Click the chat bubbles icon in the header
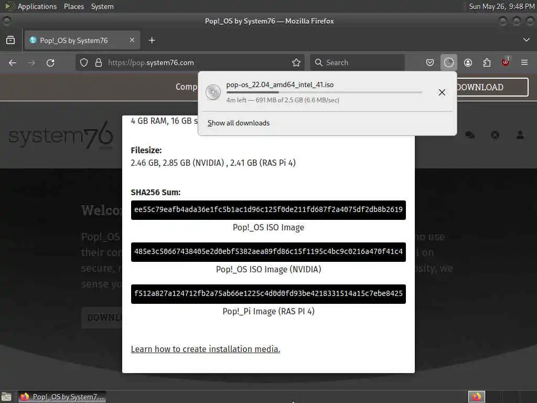Image resolution: width=537 pixels, height=403 pixels. coord(470,135)
